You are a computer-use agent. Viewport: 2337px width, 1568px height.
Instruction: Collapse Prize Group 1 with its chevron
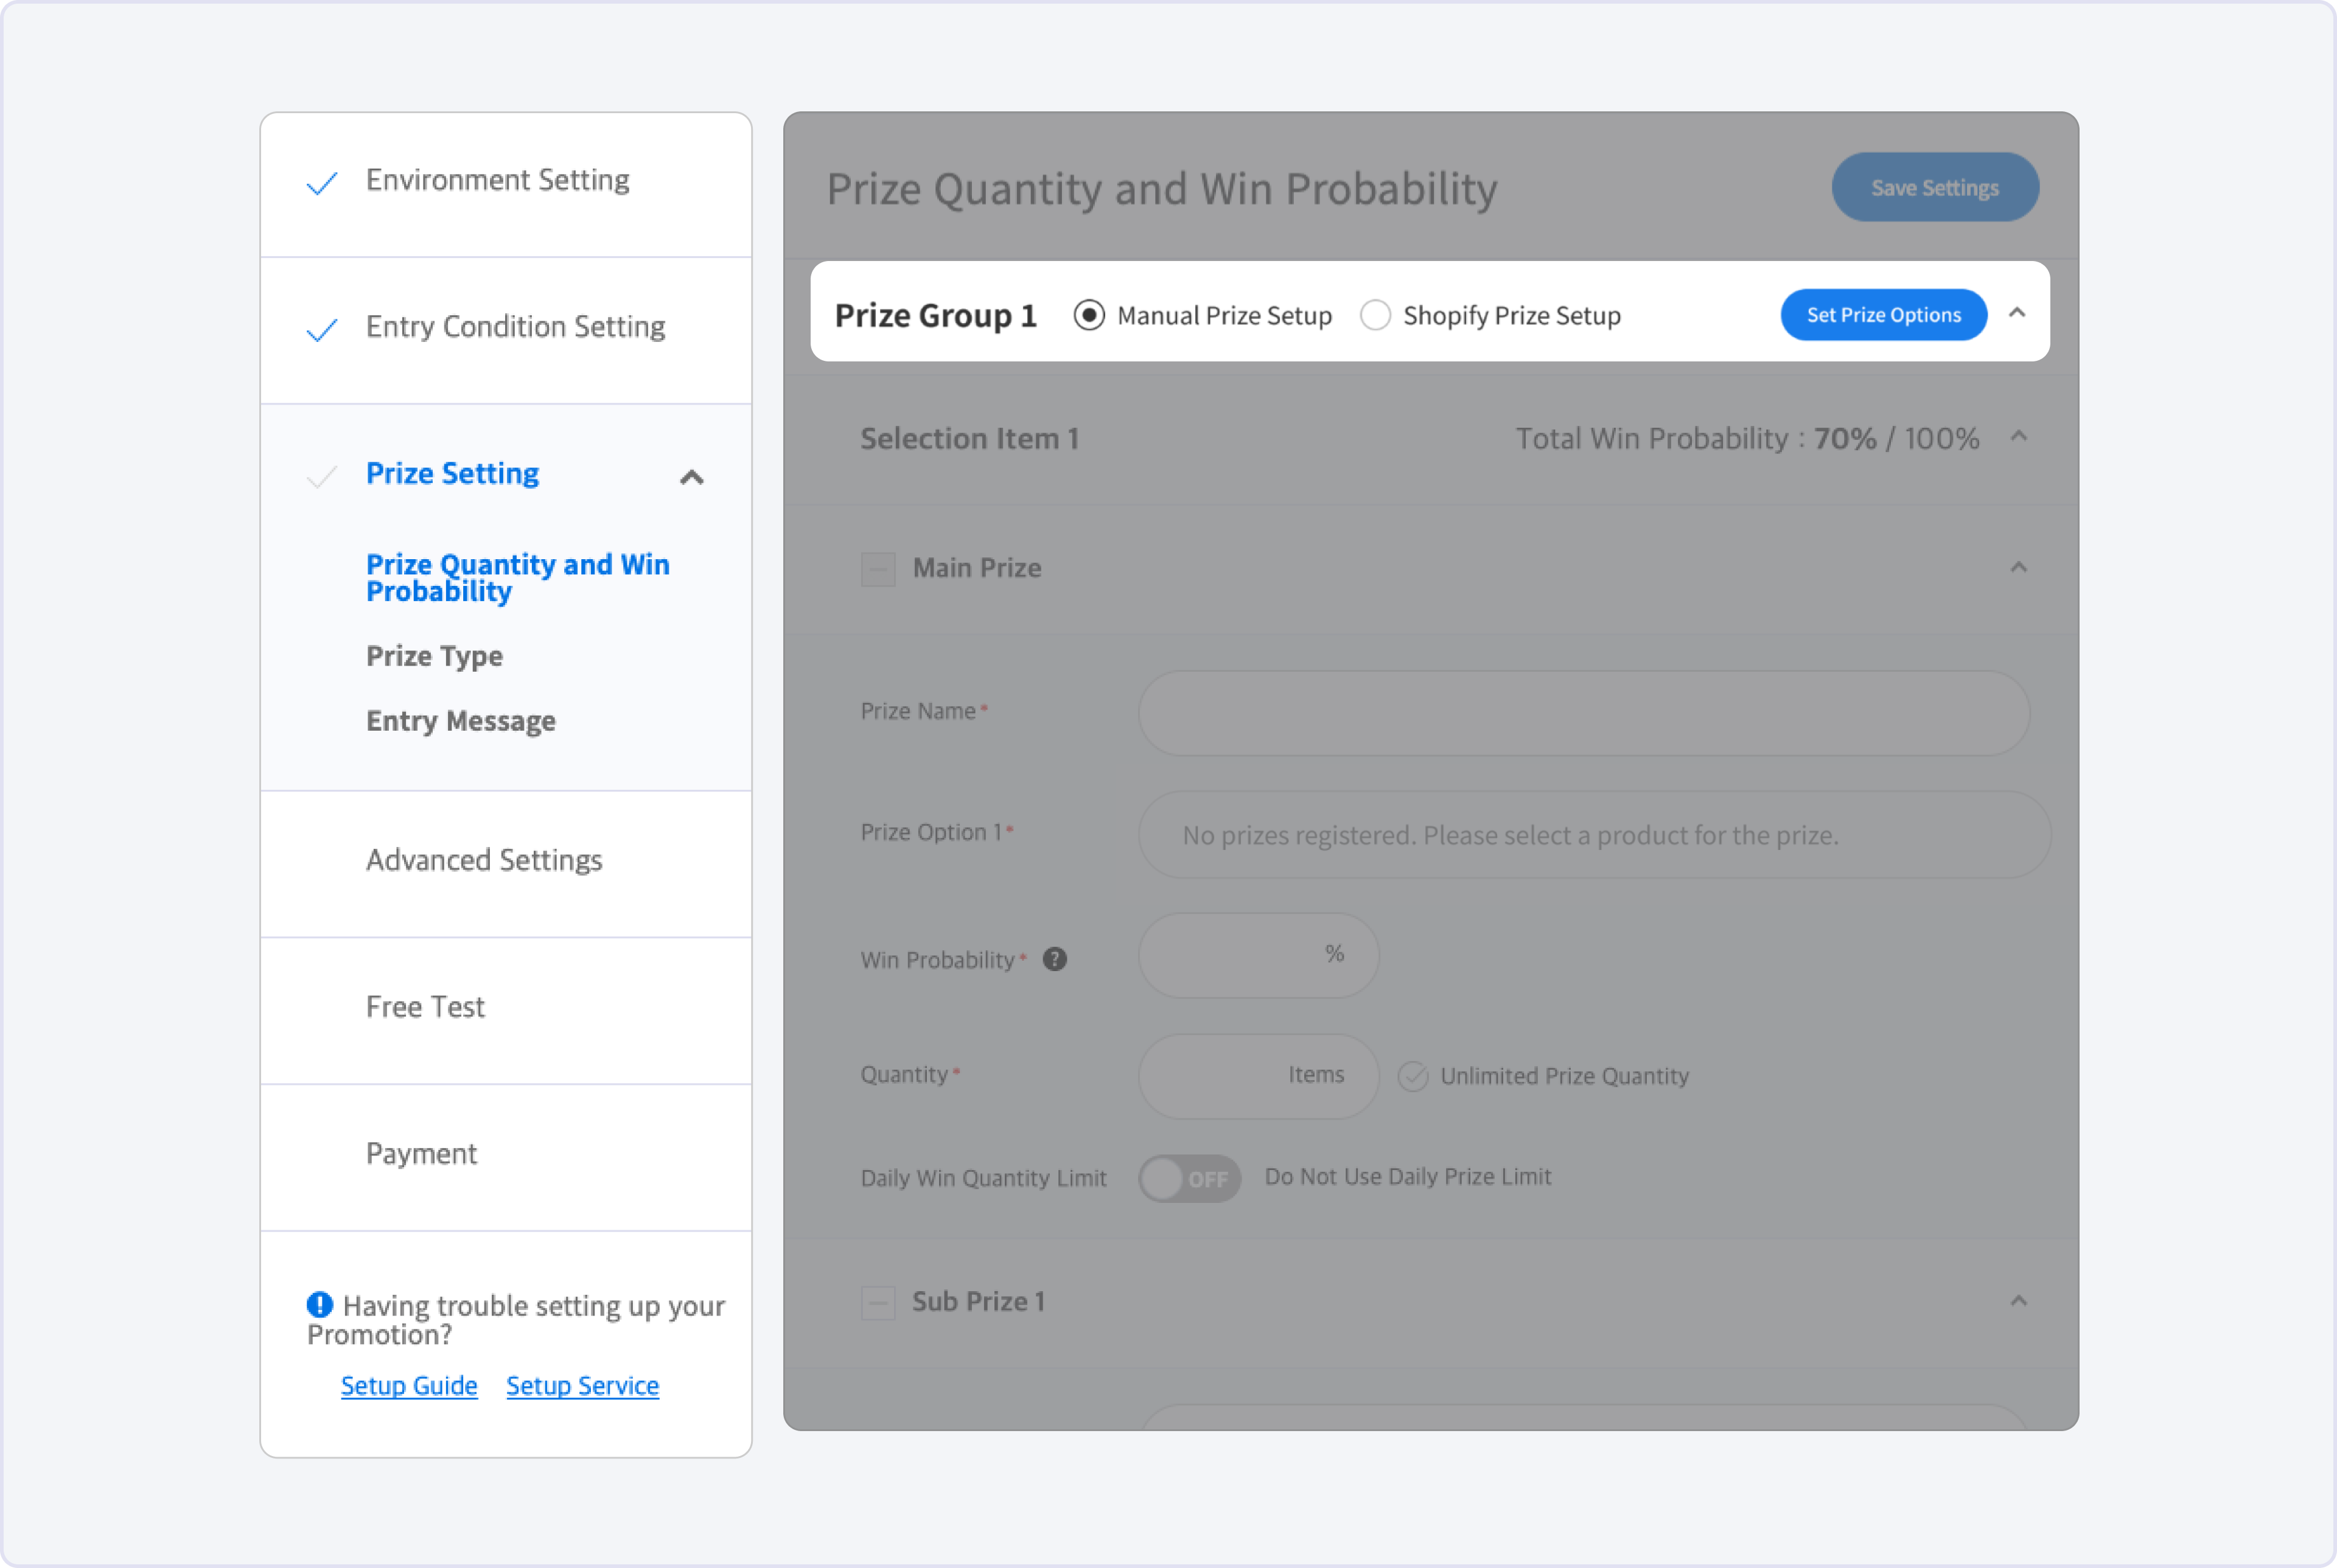point(2017,313)
